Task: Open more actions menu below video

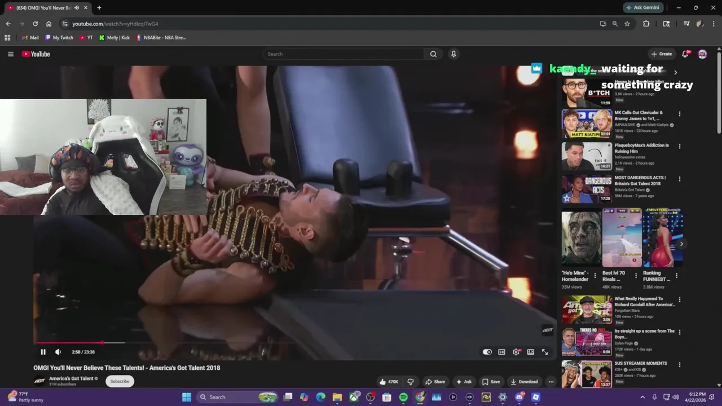Action: click(x=551, y=382)
